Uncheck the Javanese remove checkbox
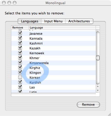Viewport: 111px width, 116px height. click(x=20, y=33)
